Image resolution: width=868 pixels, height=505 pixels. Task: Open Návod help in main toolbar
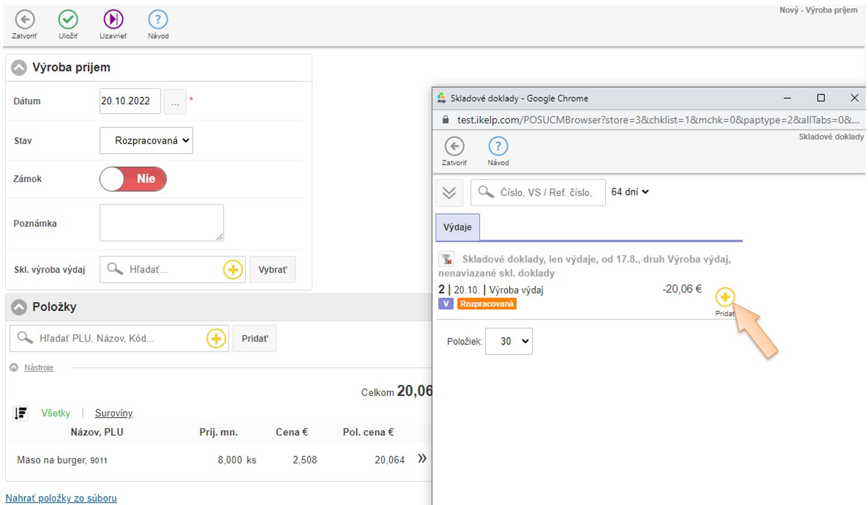(158, 21)
